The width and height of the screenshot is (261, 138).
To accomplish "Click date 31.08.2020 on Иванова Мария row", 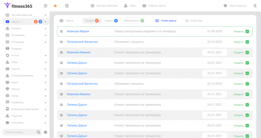I will pos(215,31).
